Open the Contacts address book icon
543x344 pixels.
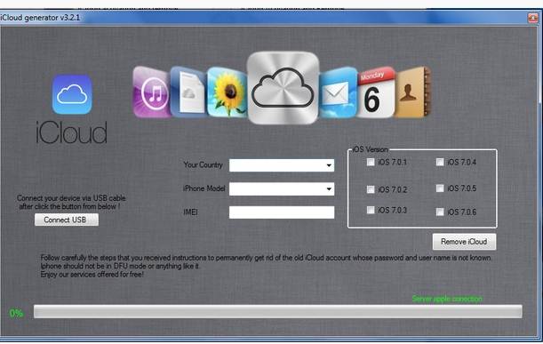(x=412, y=92)
